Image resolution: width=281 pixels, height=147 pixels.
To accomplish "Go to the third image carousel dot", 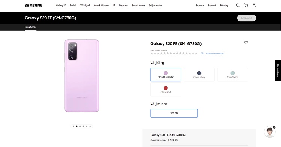I will 80,126.
